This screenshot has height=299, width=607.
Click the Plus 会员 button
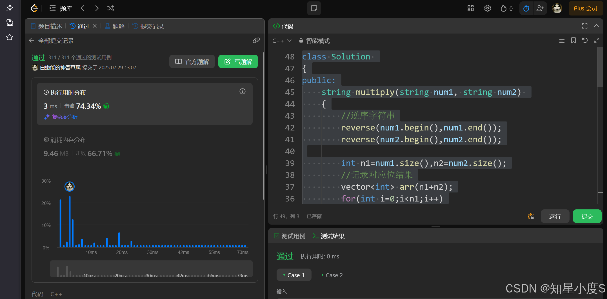coord(585,8)
